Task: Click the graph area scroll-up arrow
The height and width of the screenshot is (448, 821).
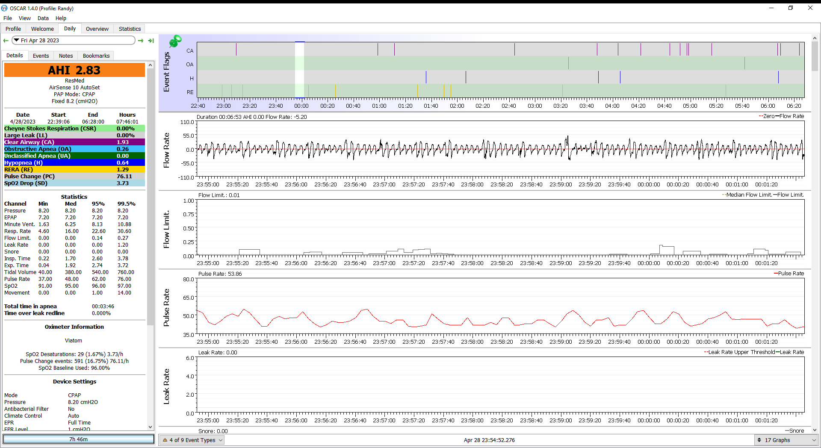Action: pos(815,38)
